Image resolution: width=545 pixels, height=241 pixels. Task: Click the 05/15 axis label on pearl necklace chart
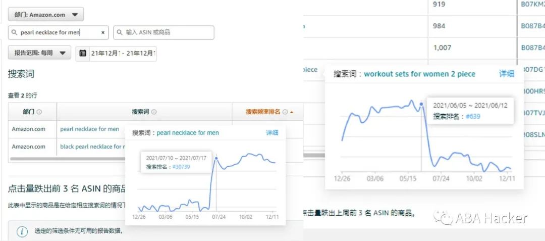point(192,217)
